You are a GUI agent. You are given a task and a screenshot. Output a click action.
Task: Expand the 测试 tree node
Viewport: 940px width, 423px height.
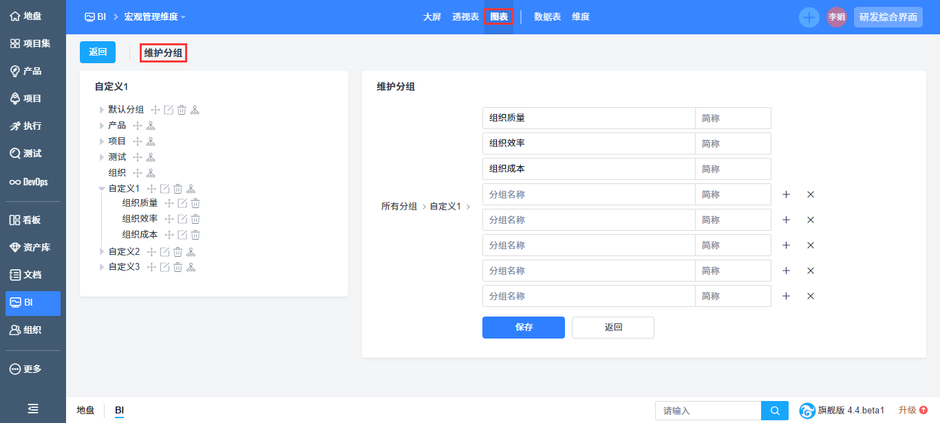click(x=102, y=157)
